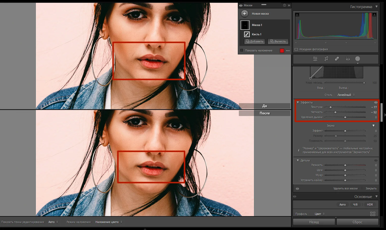Click the red overlay color swatch
This screenshot has width=386, height=230.
click(282, 51)
